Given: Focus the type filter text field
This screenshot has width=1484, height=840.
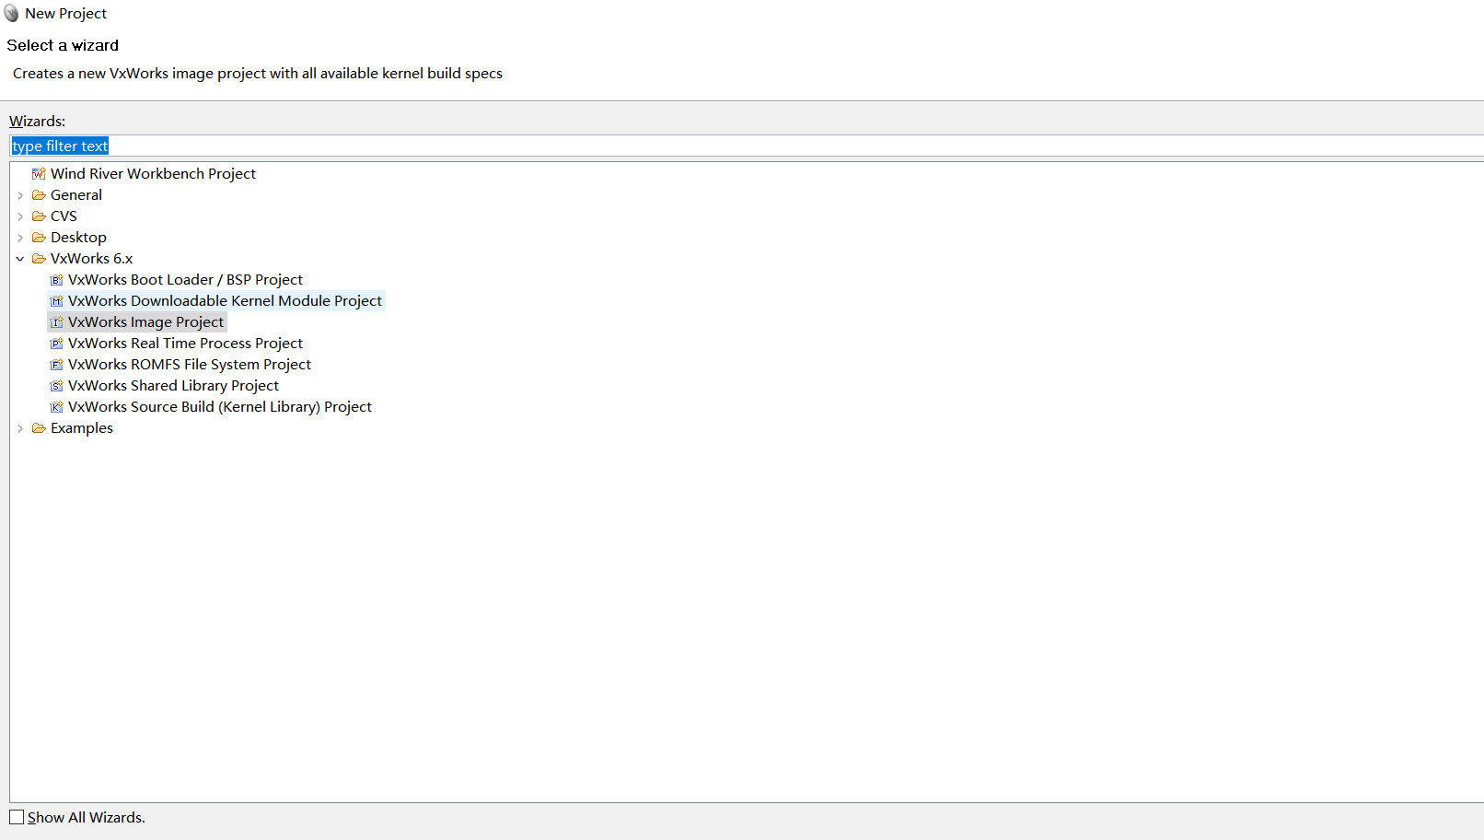Looking at the screenshot, I should click(746, 146).
